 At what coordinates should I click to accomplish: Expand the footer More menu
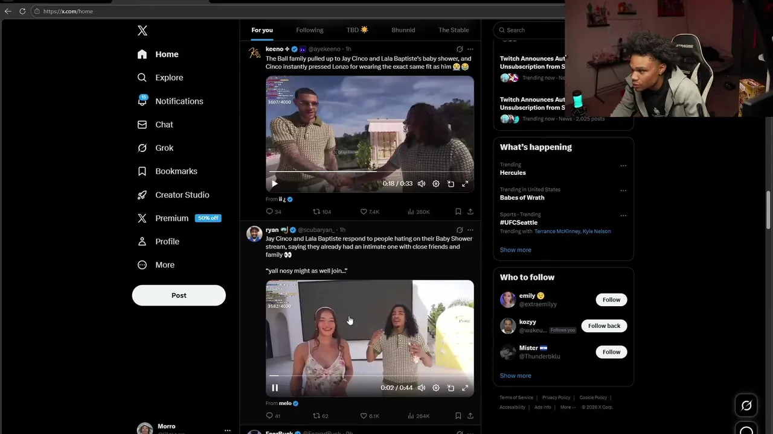click(x=568, y=407)
